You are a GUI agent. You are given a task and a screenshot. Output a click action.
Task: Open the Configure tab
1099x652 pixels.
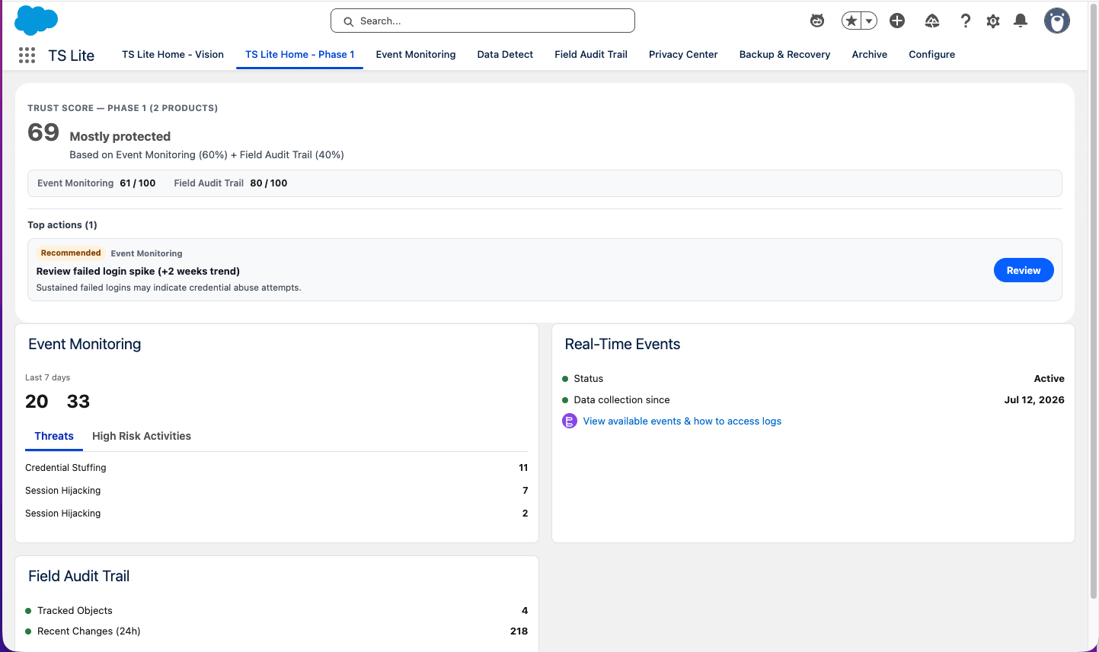pyautogui.click(x=931, y=55)
